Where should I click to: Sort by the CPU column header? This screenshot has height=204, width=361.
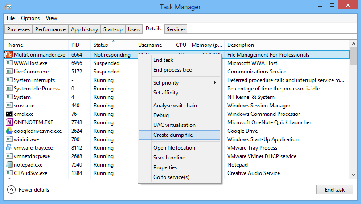[x=180, y=45]
